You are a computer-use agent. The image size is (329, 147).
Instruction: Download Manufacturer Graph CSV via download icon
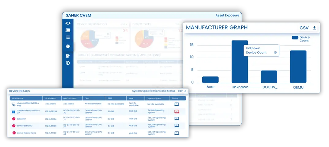click(314, 28)
